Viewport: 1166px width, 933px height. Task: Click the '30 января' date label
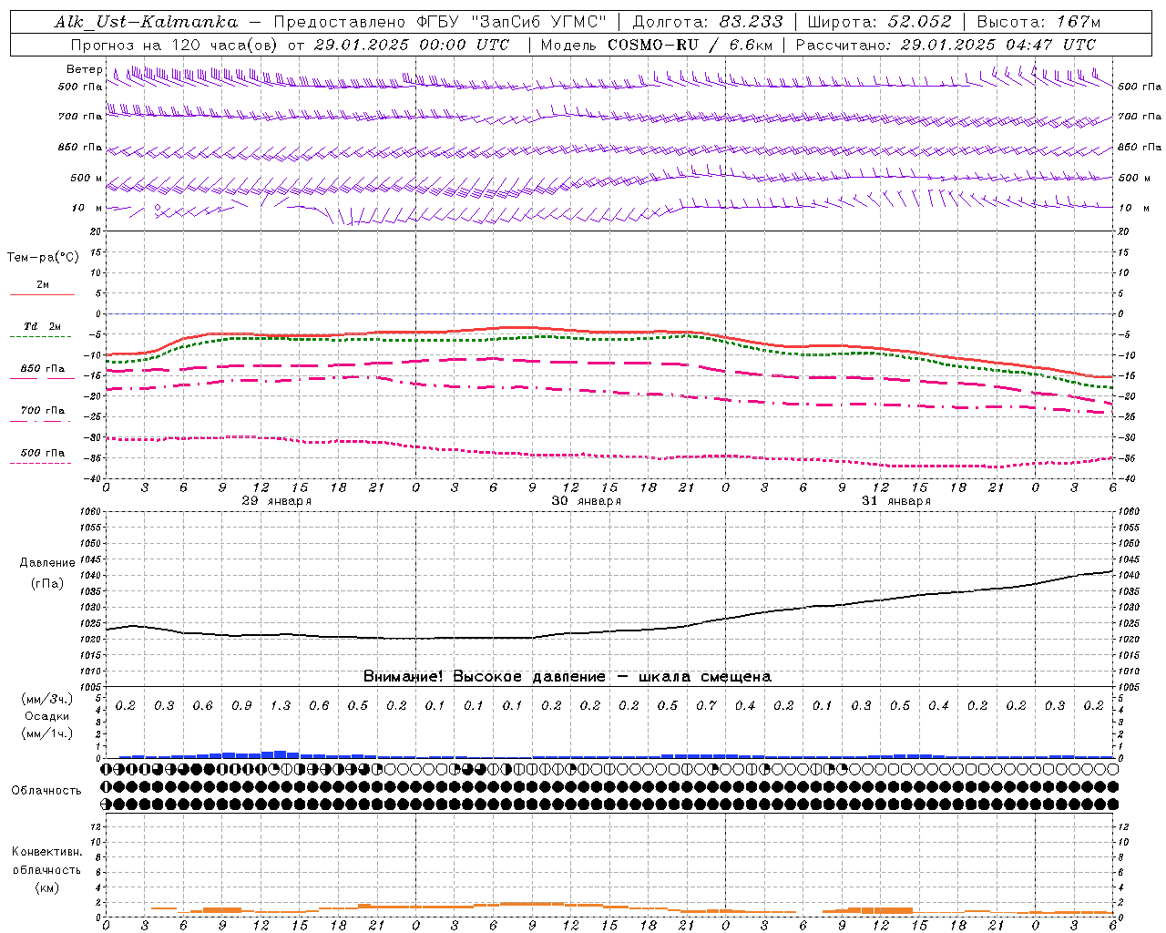587,501
